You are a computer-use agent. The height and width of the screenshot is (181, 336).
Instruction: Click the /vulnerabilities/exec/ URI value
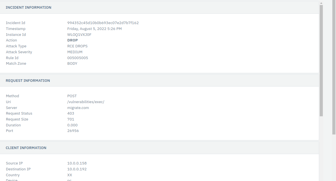point(86,102)
